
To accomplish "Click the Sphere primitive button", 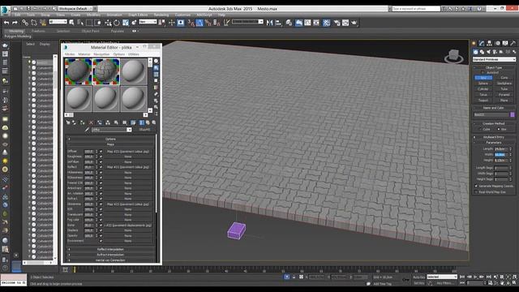I will [483, 83].
